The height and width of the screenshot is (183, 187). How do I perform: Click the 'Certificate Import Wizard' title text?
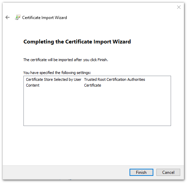(x=45, y=18)
